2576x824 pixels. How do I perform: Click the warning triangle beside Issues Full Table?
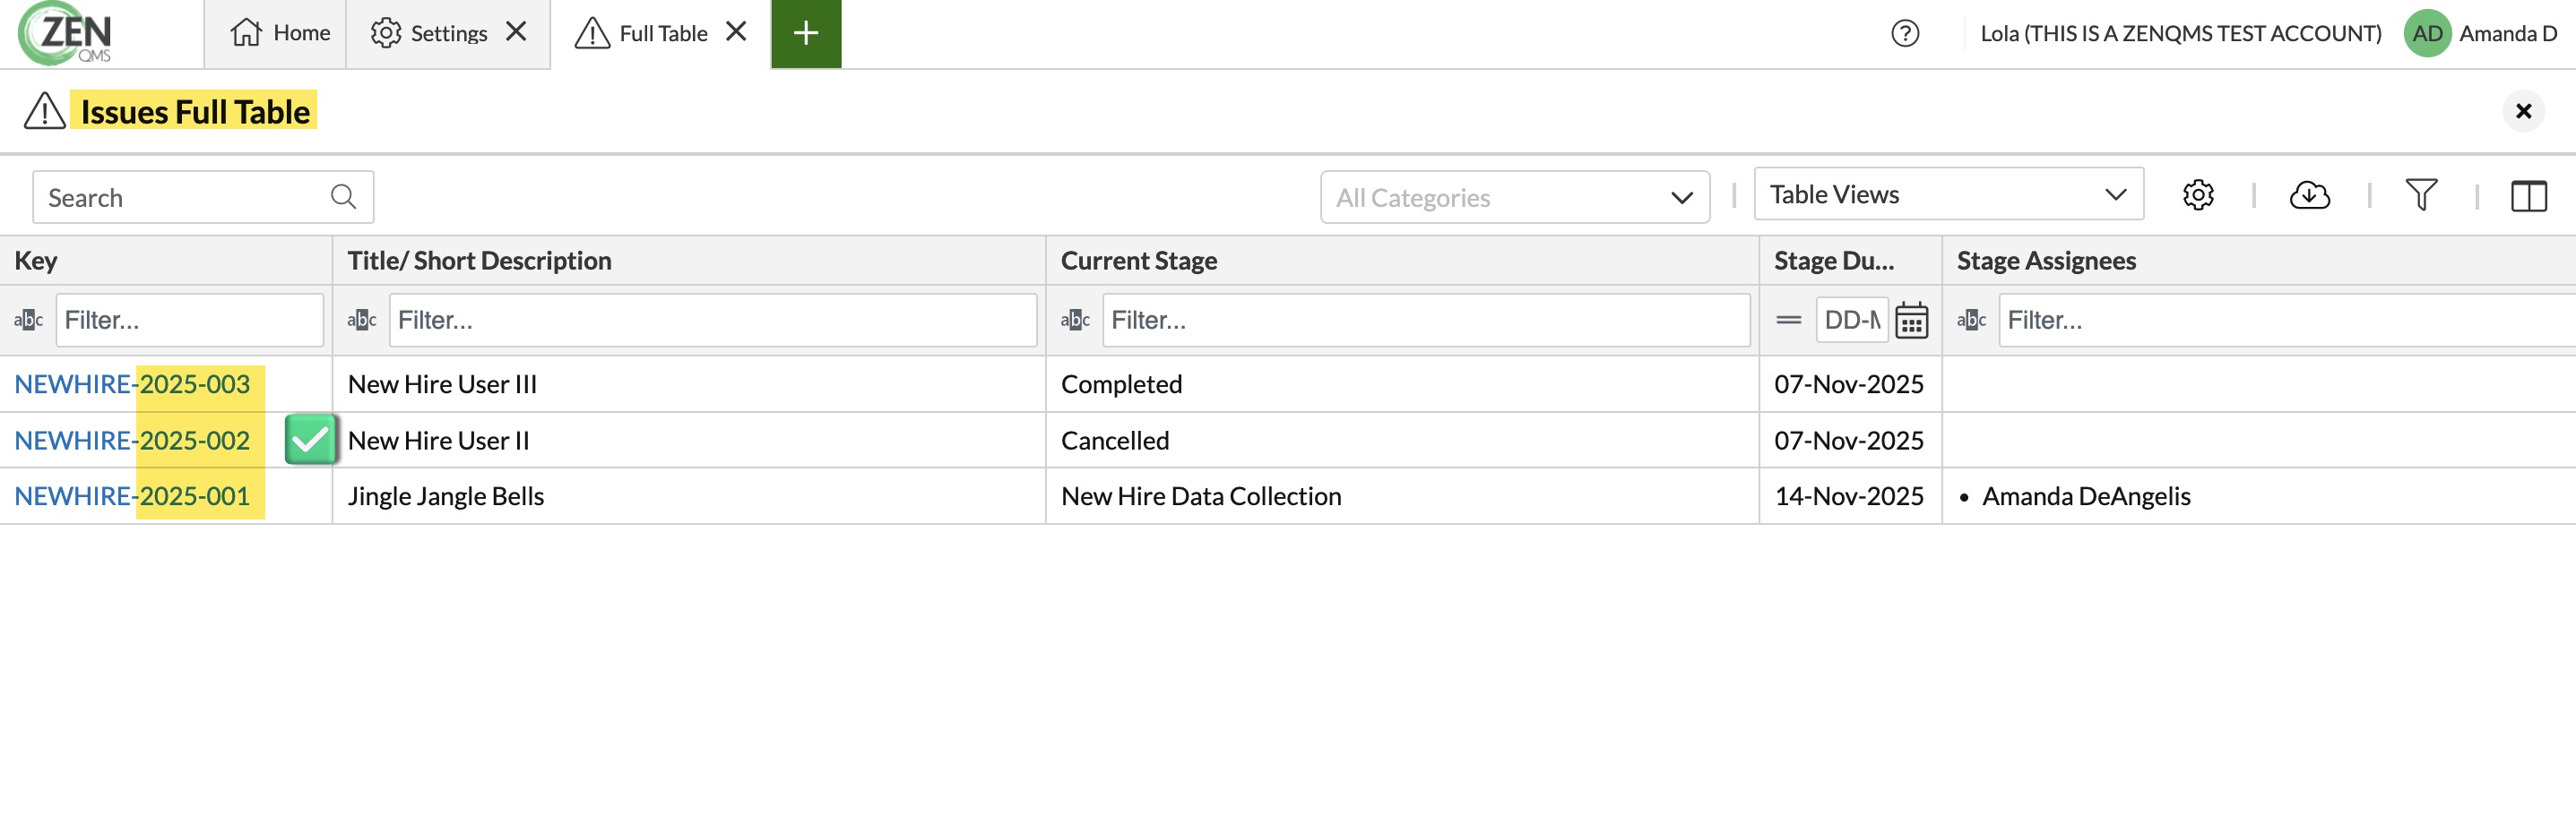pos(45,111)
